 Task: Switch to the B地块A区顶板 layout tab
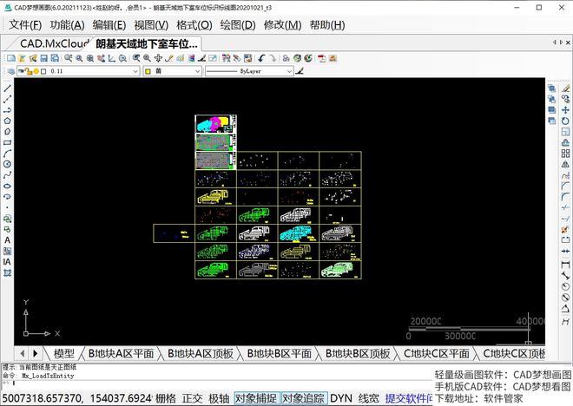pos(201,353)
